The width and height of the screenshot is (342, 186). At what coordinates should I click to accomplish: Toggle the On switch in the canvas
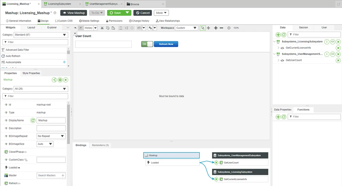[147, 44]
